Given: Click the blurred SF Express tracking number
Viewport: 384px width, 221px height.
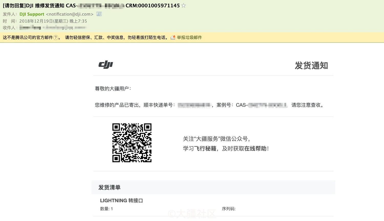Looking at the screenshot, I should tap(194, 105).
